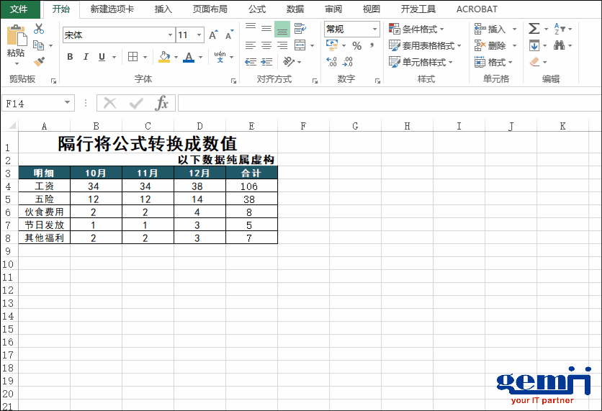Switch to the 数据 ribbon tab
Image resolution: width=602 pixels, height=411 pixels.
click(x=295, y=9)
